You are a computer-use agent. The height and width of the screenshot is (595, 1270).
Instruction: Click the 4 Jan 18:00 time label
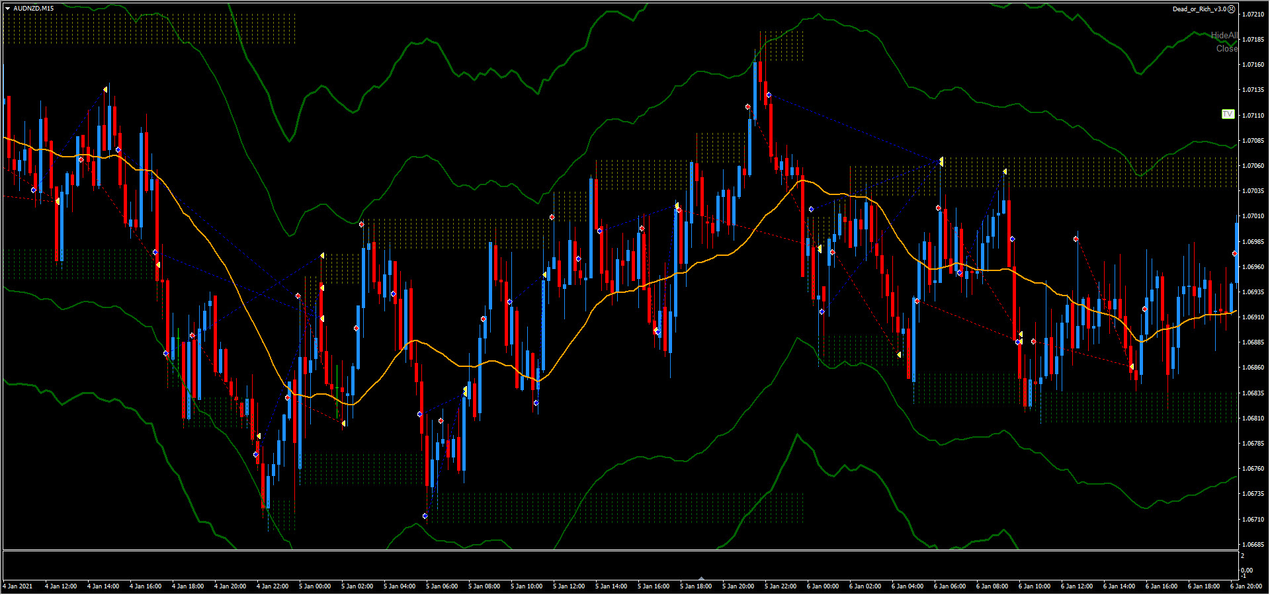(188, 586)
